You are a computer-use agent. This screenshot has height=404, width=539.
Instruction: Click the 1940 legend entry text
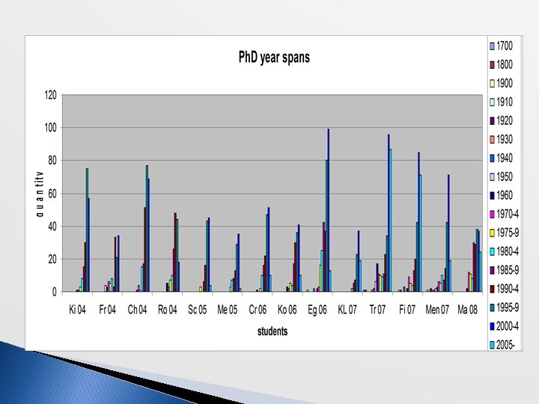click(505, 158)
